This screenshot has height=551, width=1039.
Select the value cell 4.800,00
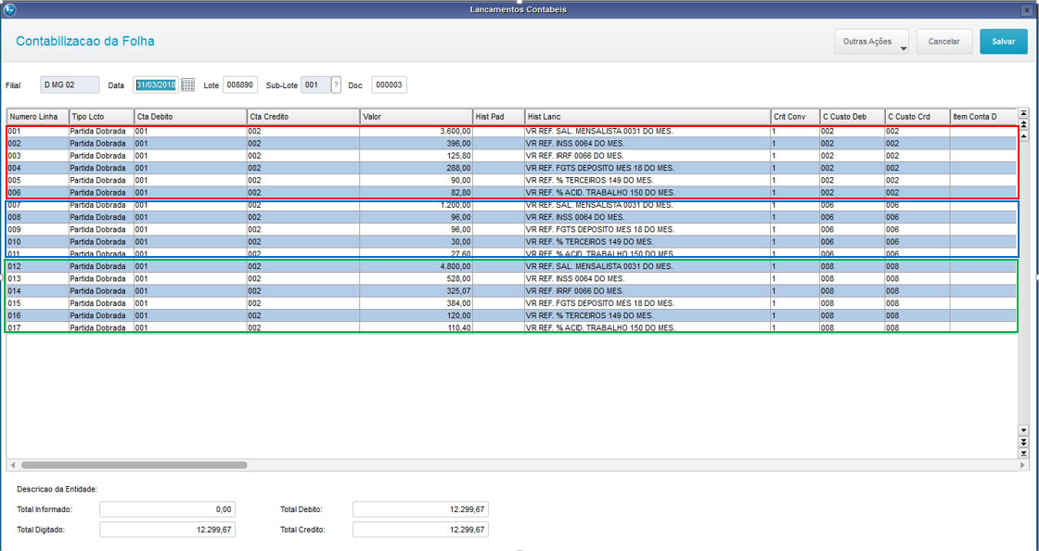tap(417, 266)
